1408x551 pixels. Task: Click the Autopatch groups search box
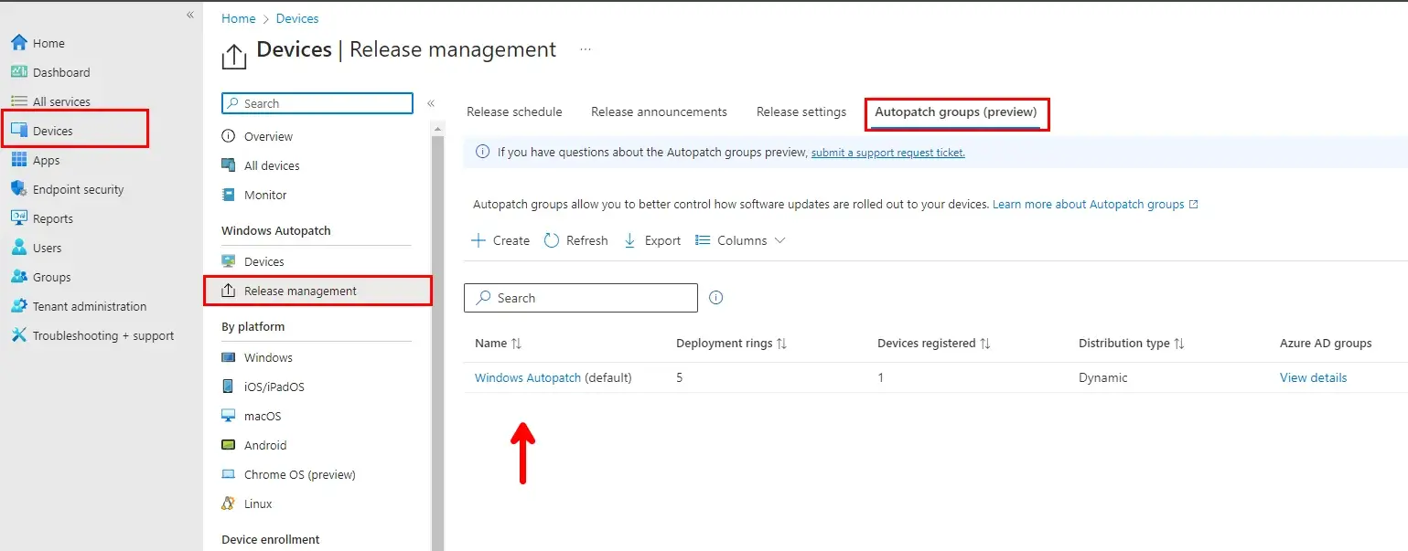581,298
